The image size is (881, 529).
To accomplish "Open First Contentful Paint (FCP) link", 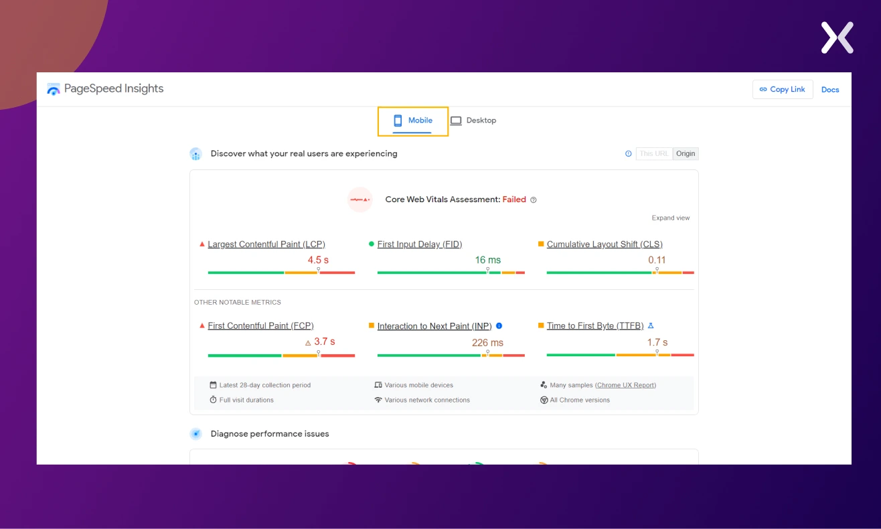I will 260,326.
